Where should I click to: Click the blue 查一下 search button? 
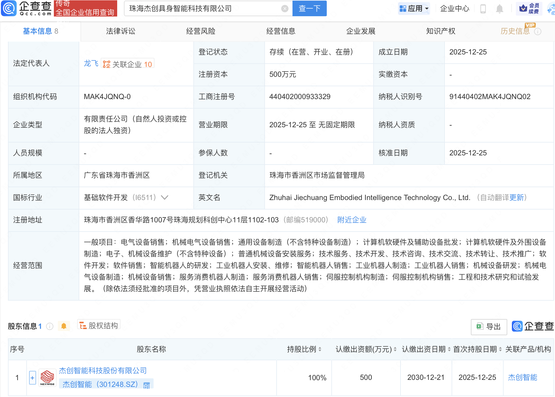click(x=309, y=9)
